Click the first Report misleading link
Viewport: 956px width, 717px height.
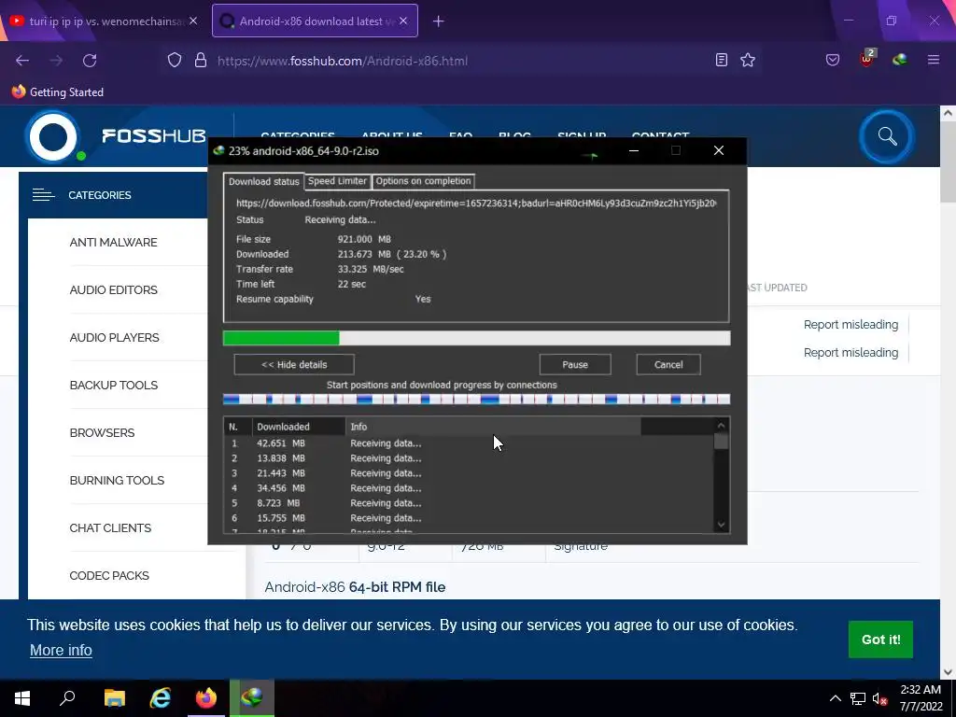851,325
